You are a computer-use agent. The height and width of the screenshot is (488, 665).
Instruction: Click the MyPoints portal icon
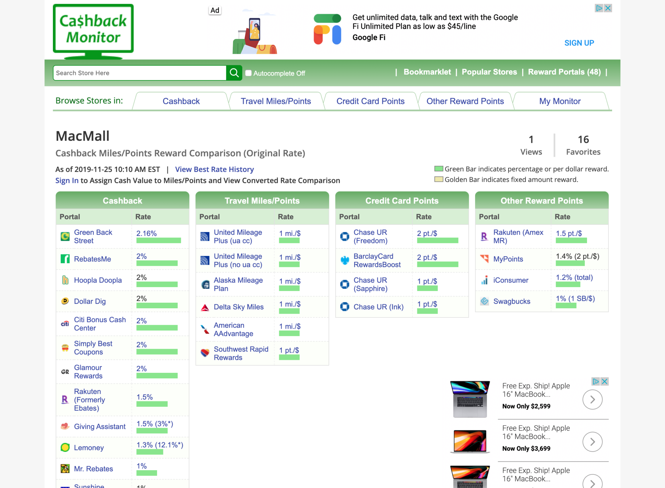click(484, 259)
